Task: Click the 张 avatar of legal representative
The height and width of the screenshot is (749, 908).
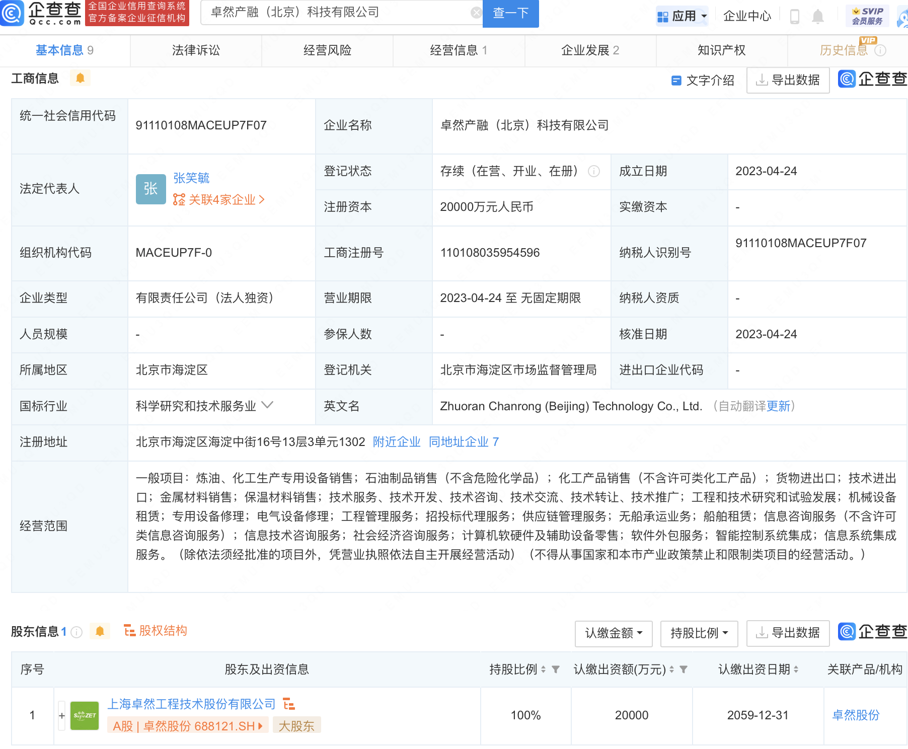Action: point(151,189)
